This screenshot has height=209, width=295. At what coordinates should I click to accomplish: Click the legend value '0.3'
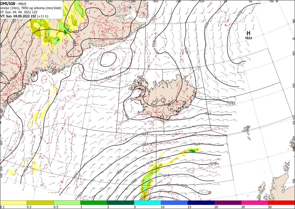click(29, 207)
